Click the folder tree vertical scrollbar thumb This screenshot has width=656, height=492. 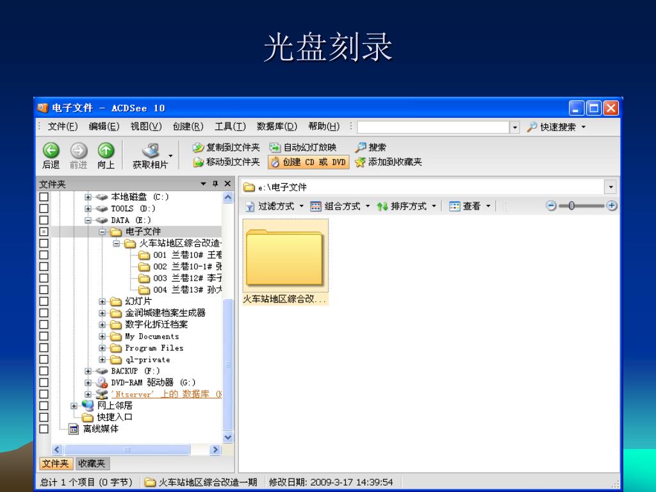coord(228,364)
